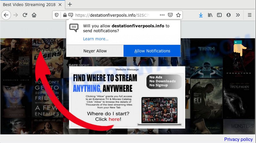The width and height of the screenshot is (256, 143).
Task: Close the Best Video Streaming 2018 tab
Action: 60,5
